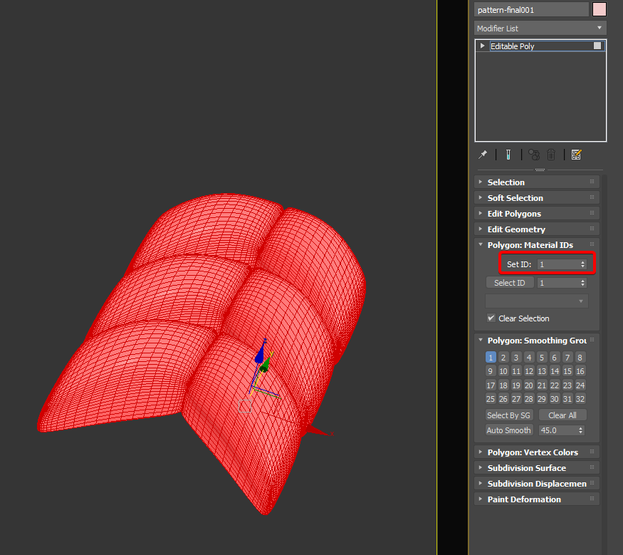Toggle Show End Result test tube icon
Screen dimensions: 623x555
click(508, 155)
